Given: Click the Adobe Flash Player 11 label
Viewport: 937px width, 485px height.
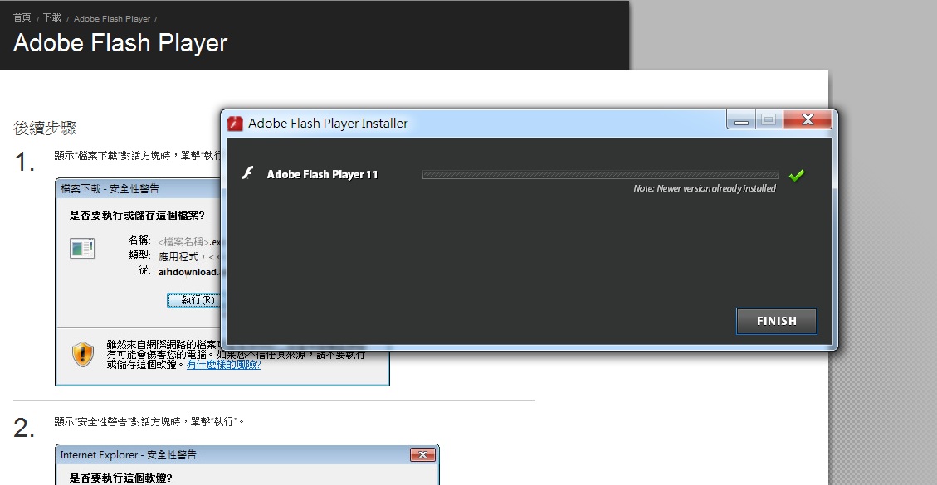Looking at the screenshot, I should tap(322, 174).
